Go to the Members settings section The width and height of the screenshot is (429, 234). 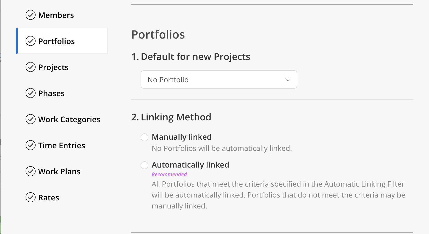[56, 15]
